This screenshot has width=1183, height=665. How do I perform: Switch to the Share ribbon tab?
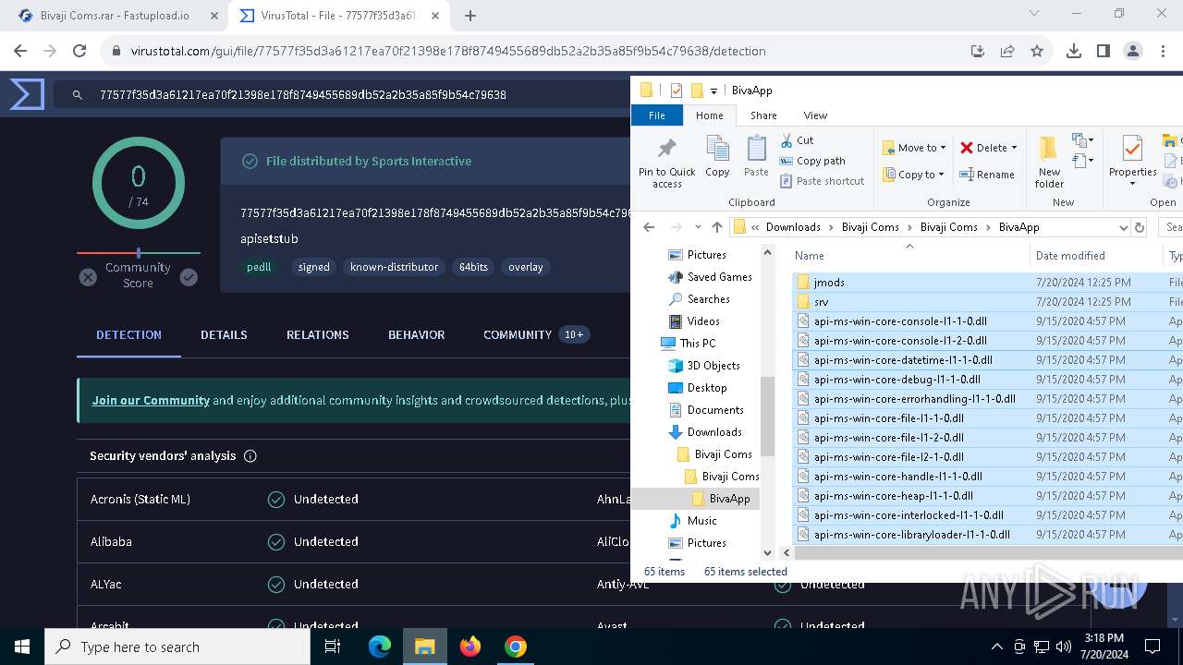pos(763,115)
